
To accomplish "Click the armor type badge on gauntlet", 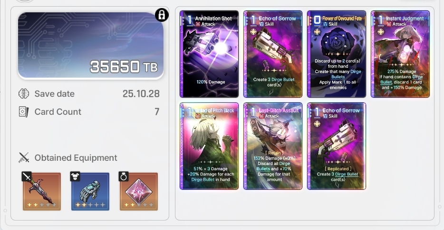I will point(75,177).
